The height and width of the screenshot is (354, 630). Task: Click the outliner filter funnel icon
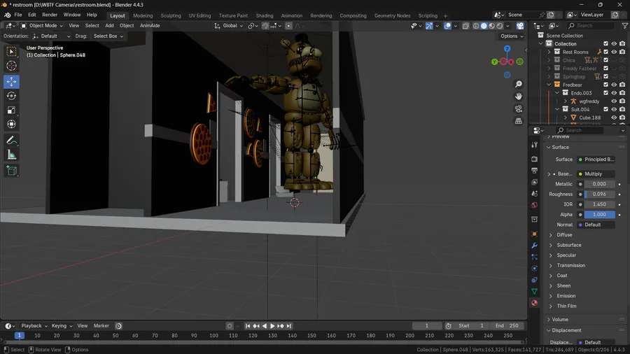(625, 26)
